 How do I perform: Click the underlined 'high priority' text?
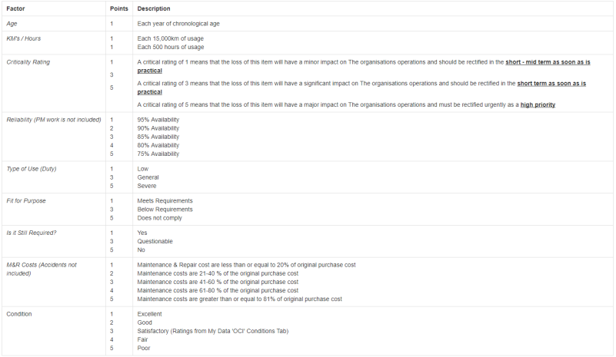pyautogui.click(x=538, y=104)
